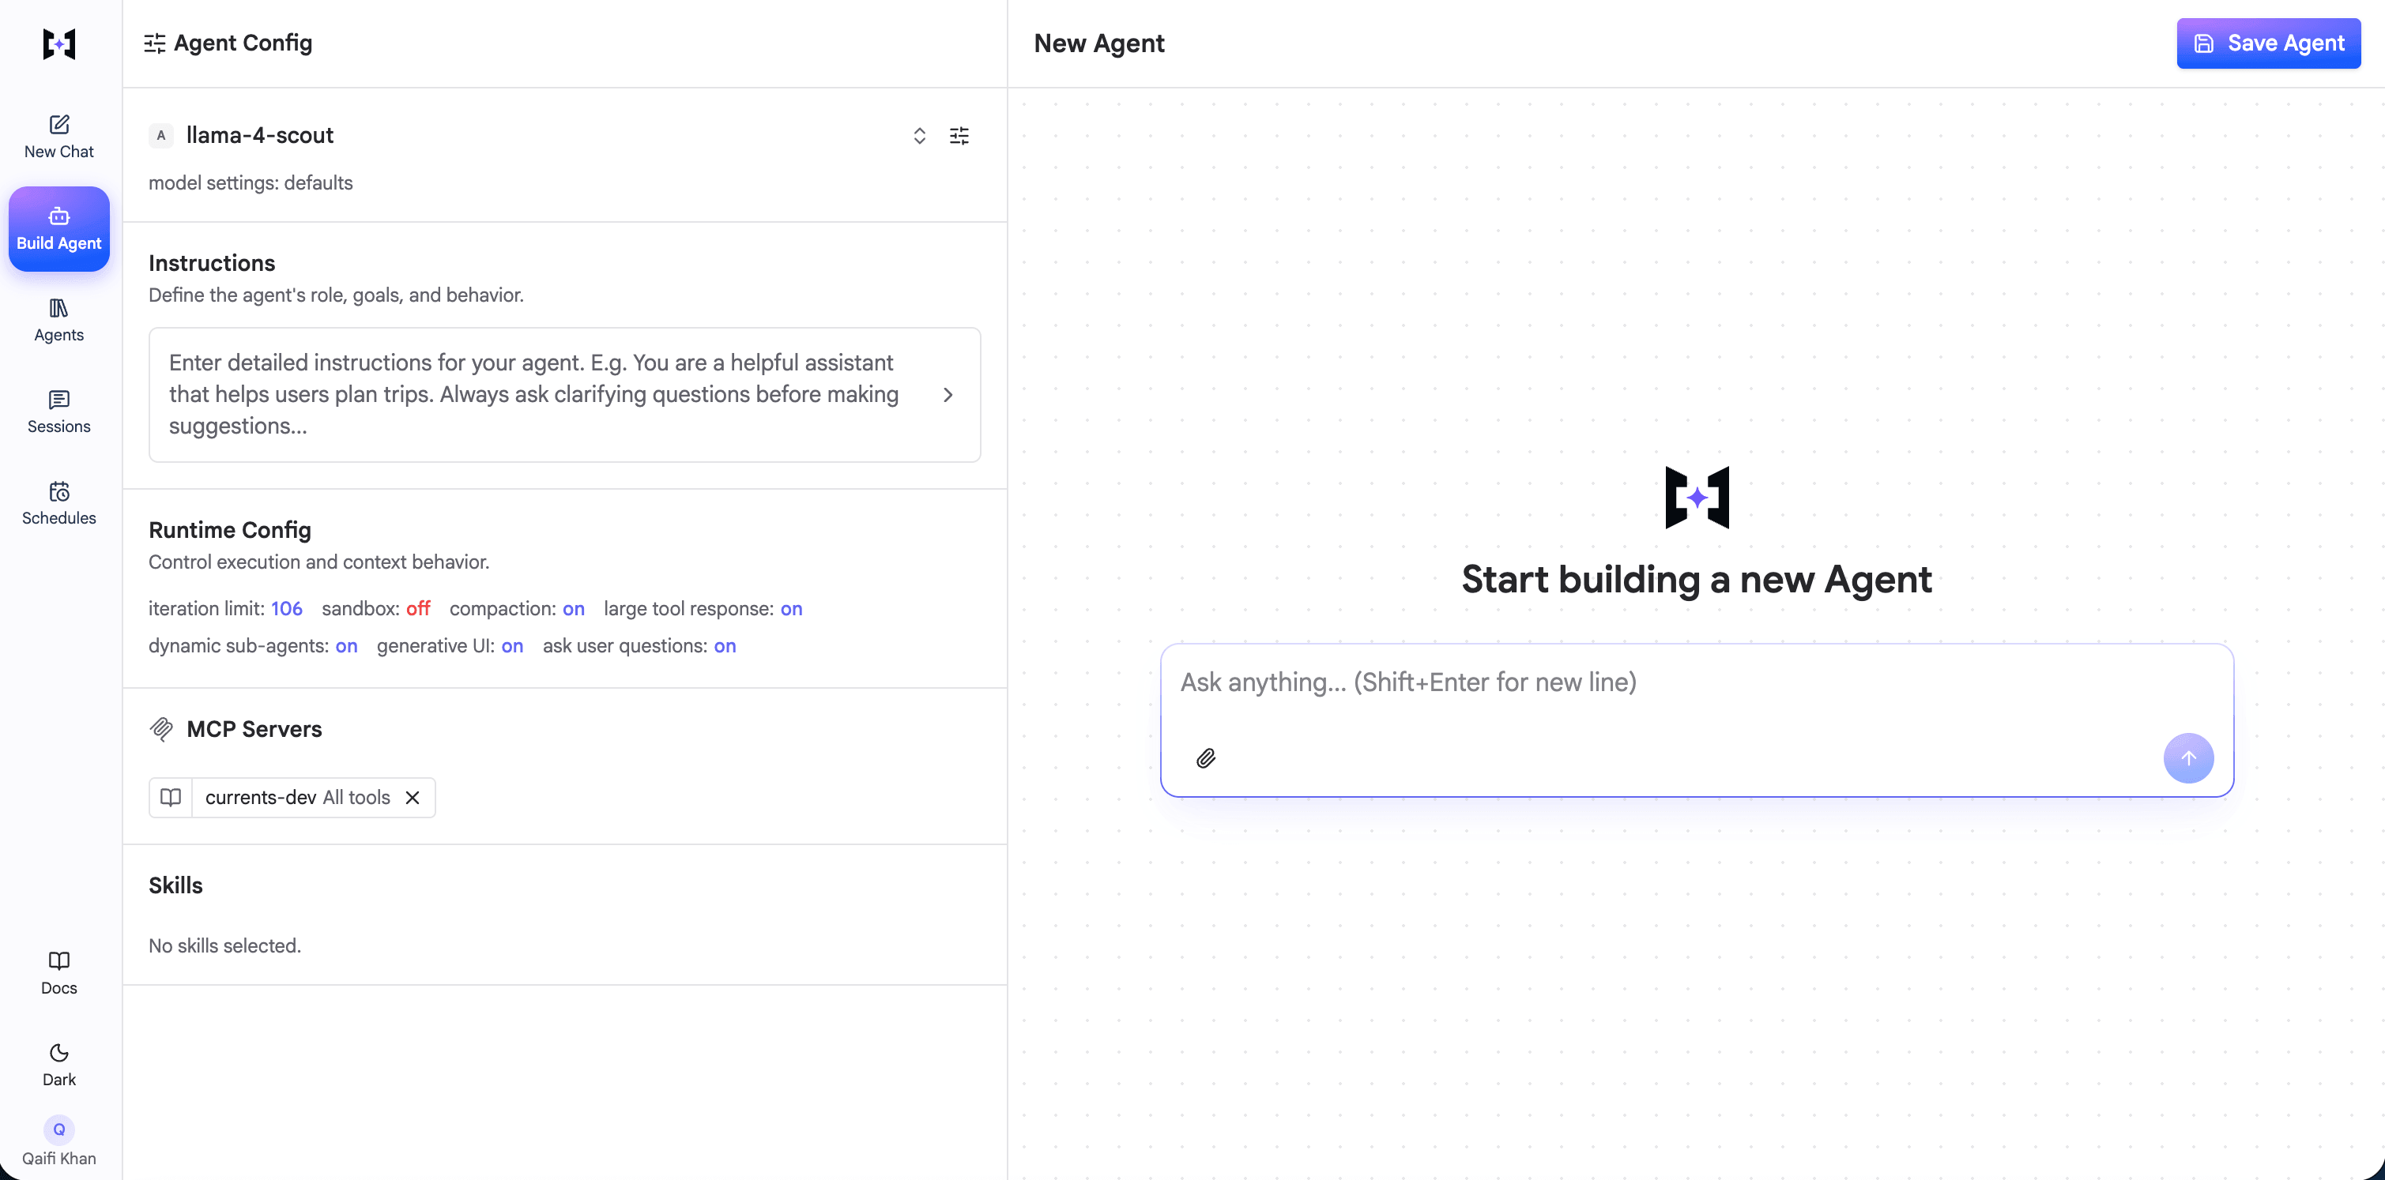Open model settings tune icon

(959, 136)
